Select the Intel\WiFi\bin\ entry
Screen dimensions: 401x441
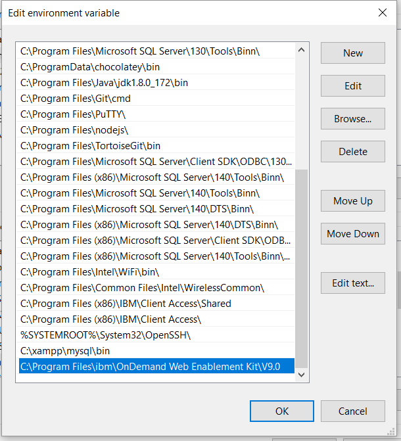[156, 271]
